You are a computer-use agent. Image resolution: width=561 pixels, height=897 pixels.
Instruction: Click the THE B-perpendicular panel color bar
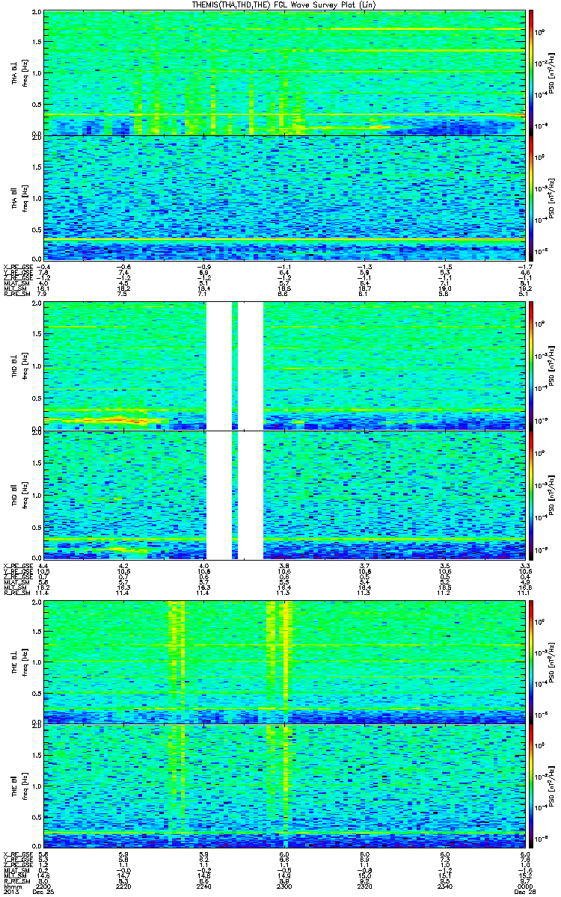coord(531,662)
